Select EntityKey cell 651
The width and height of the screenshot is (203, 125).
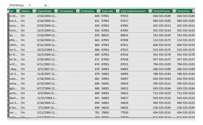pyautogui.click(x=90, y=21)
